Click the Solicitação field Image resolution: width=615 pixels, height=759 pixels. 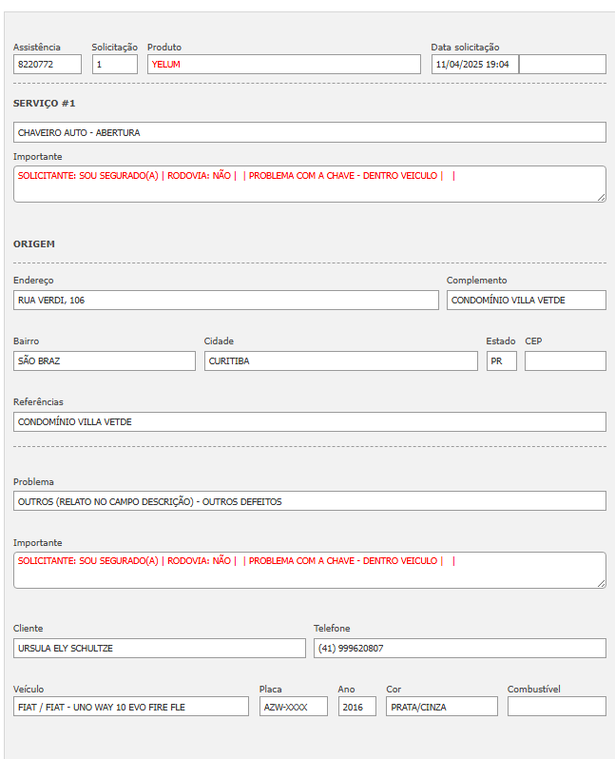click(x=114, y=65)
